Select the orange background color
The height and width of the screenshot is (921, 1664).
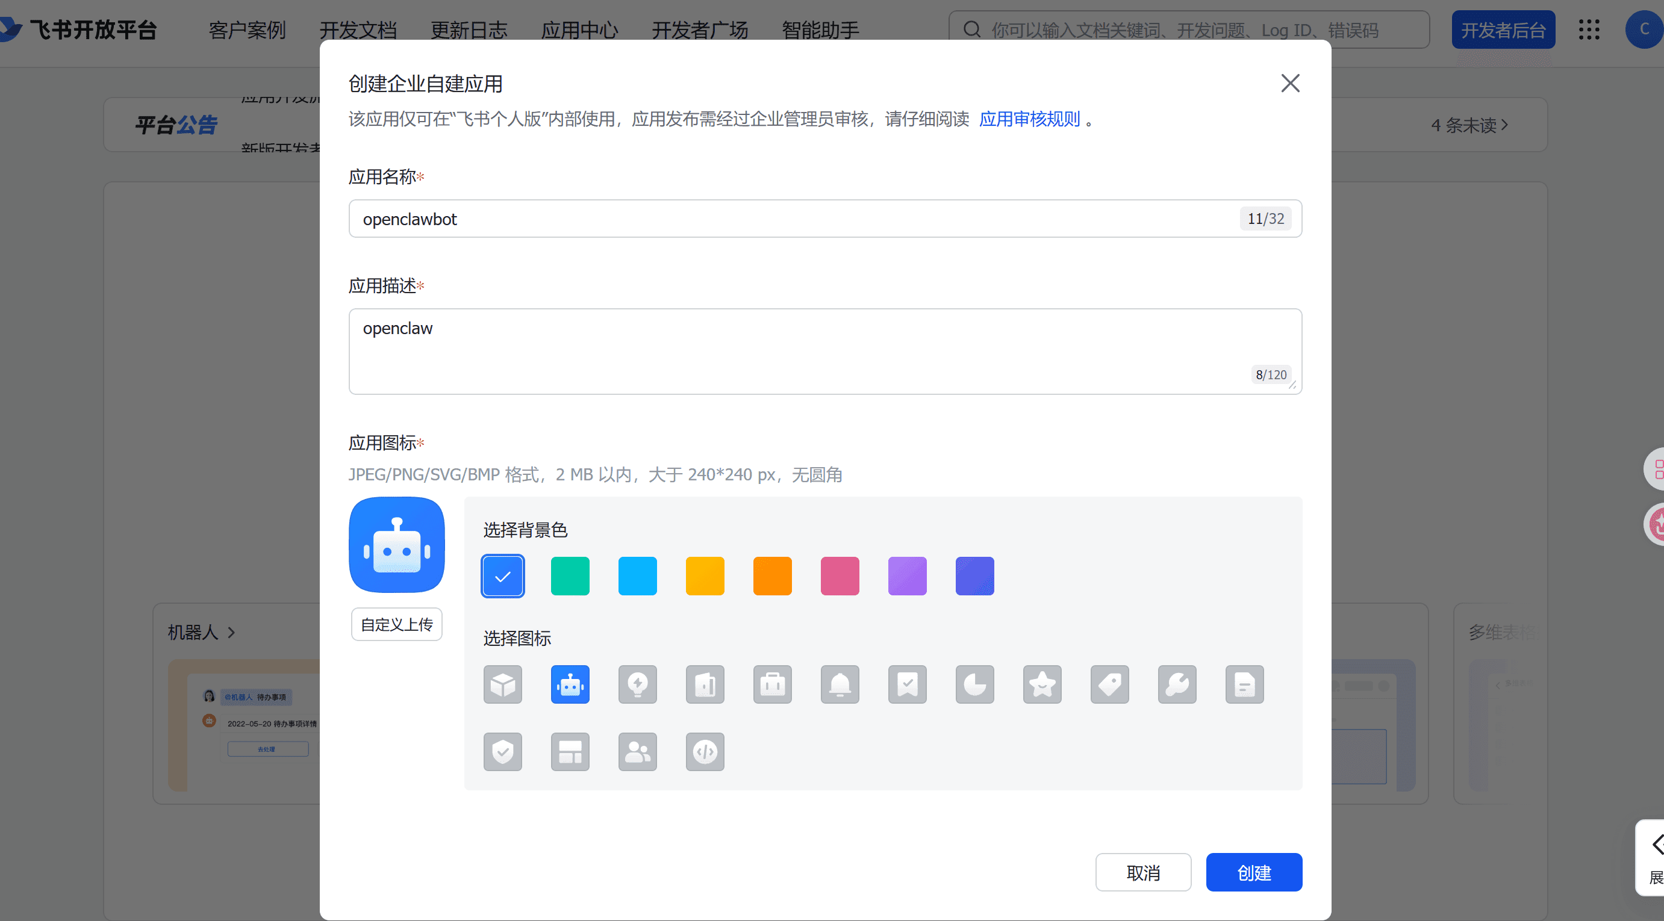[x=772, y=575]
